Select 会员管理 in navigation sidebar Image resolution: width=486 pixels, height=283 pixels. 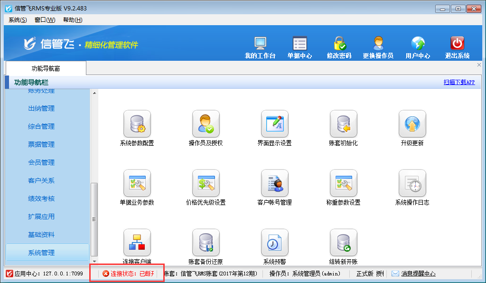(41, 162)
